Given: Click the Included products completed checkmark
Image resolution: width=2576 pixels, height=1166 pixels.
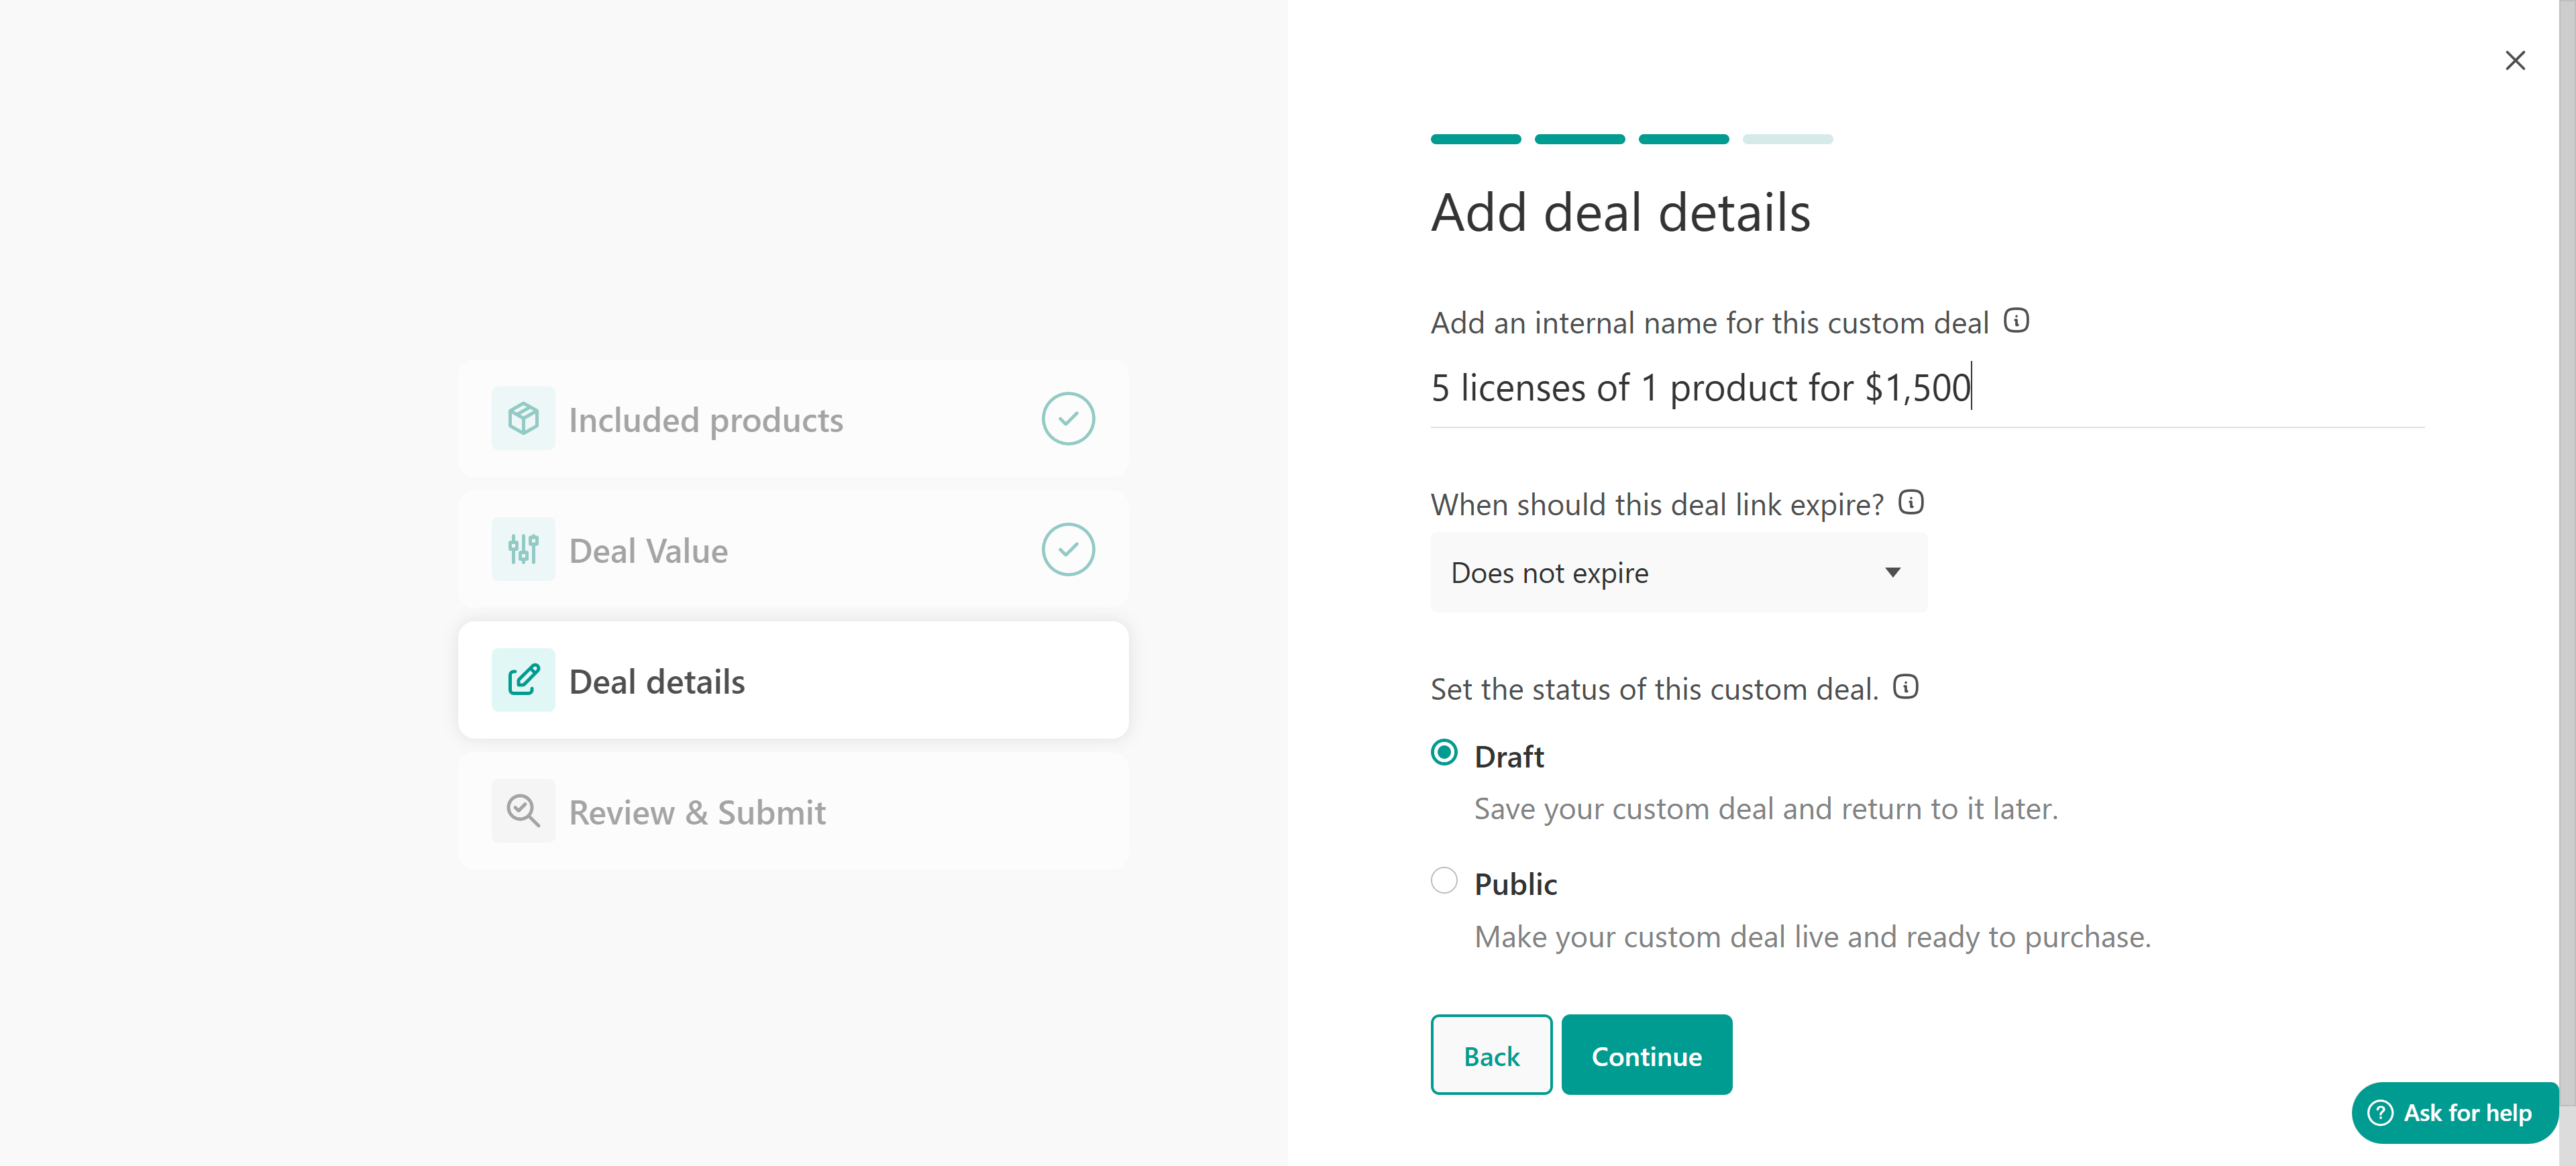Looking at the screenshot, I should [1067, 418].
